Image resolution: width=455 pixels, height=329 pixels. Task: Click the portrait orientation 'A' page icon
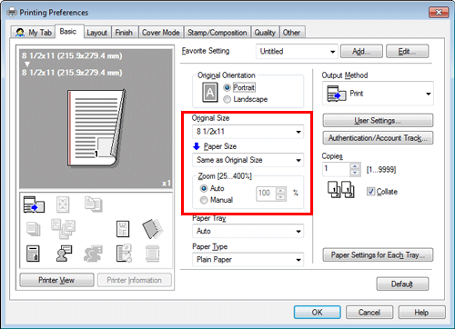[210, 92]
